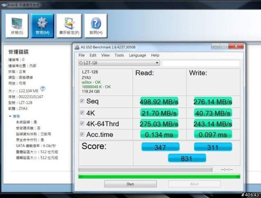This screenshot has width=261, height=198.
Task: Toggle the 4K test checkbox
Action: 82,113
